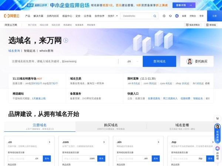Viewport: 222px width, 166px height.
Task: Click the 委托购买 button
Action: pyautogui.click(x=197, y=61)
